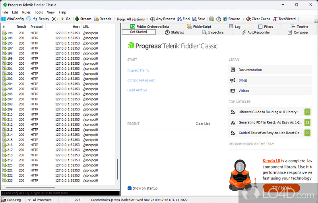The height and width of the screenshot is (203, 318).
Task: Open Ultimate Guide to Building UI Library article
Action: point(270,112)
